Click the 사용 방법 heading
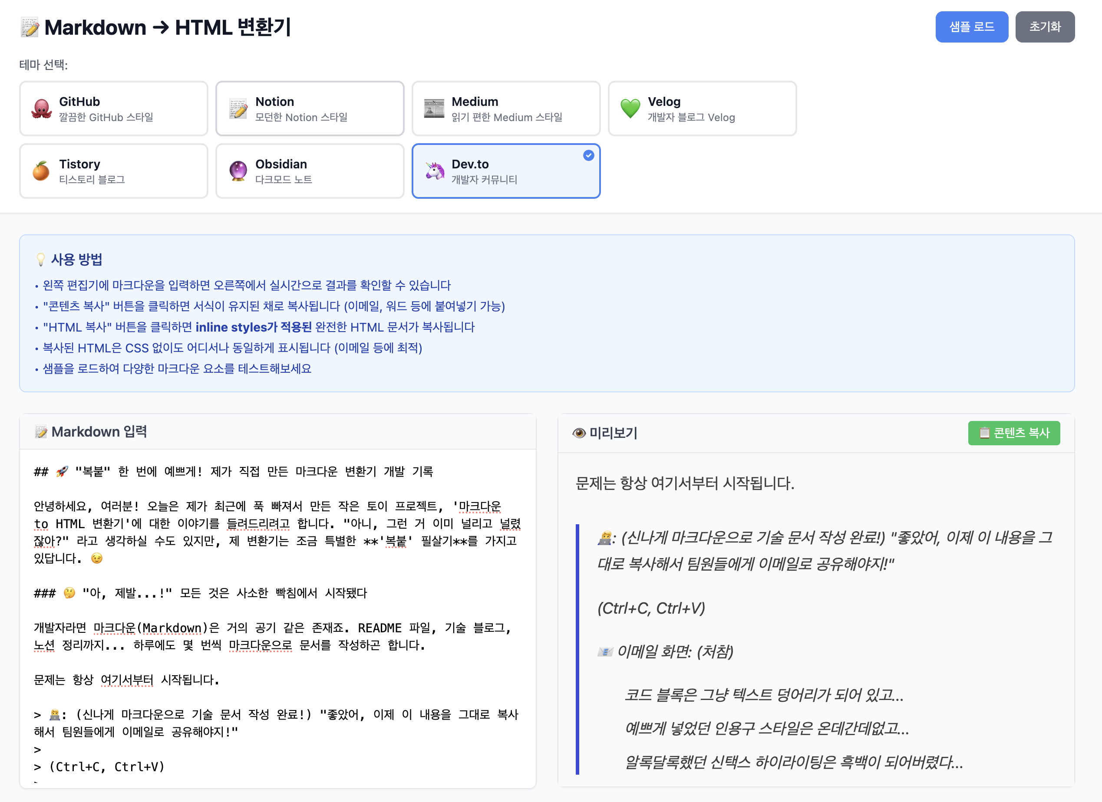The height and width of the screenshot is (802, 1102). pos(77,260)
